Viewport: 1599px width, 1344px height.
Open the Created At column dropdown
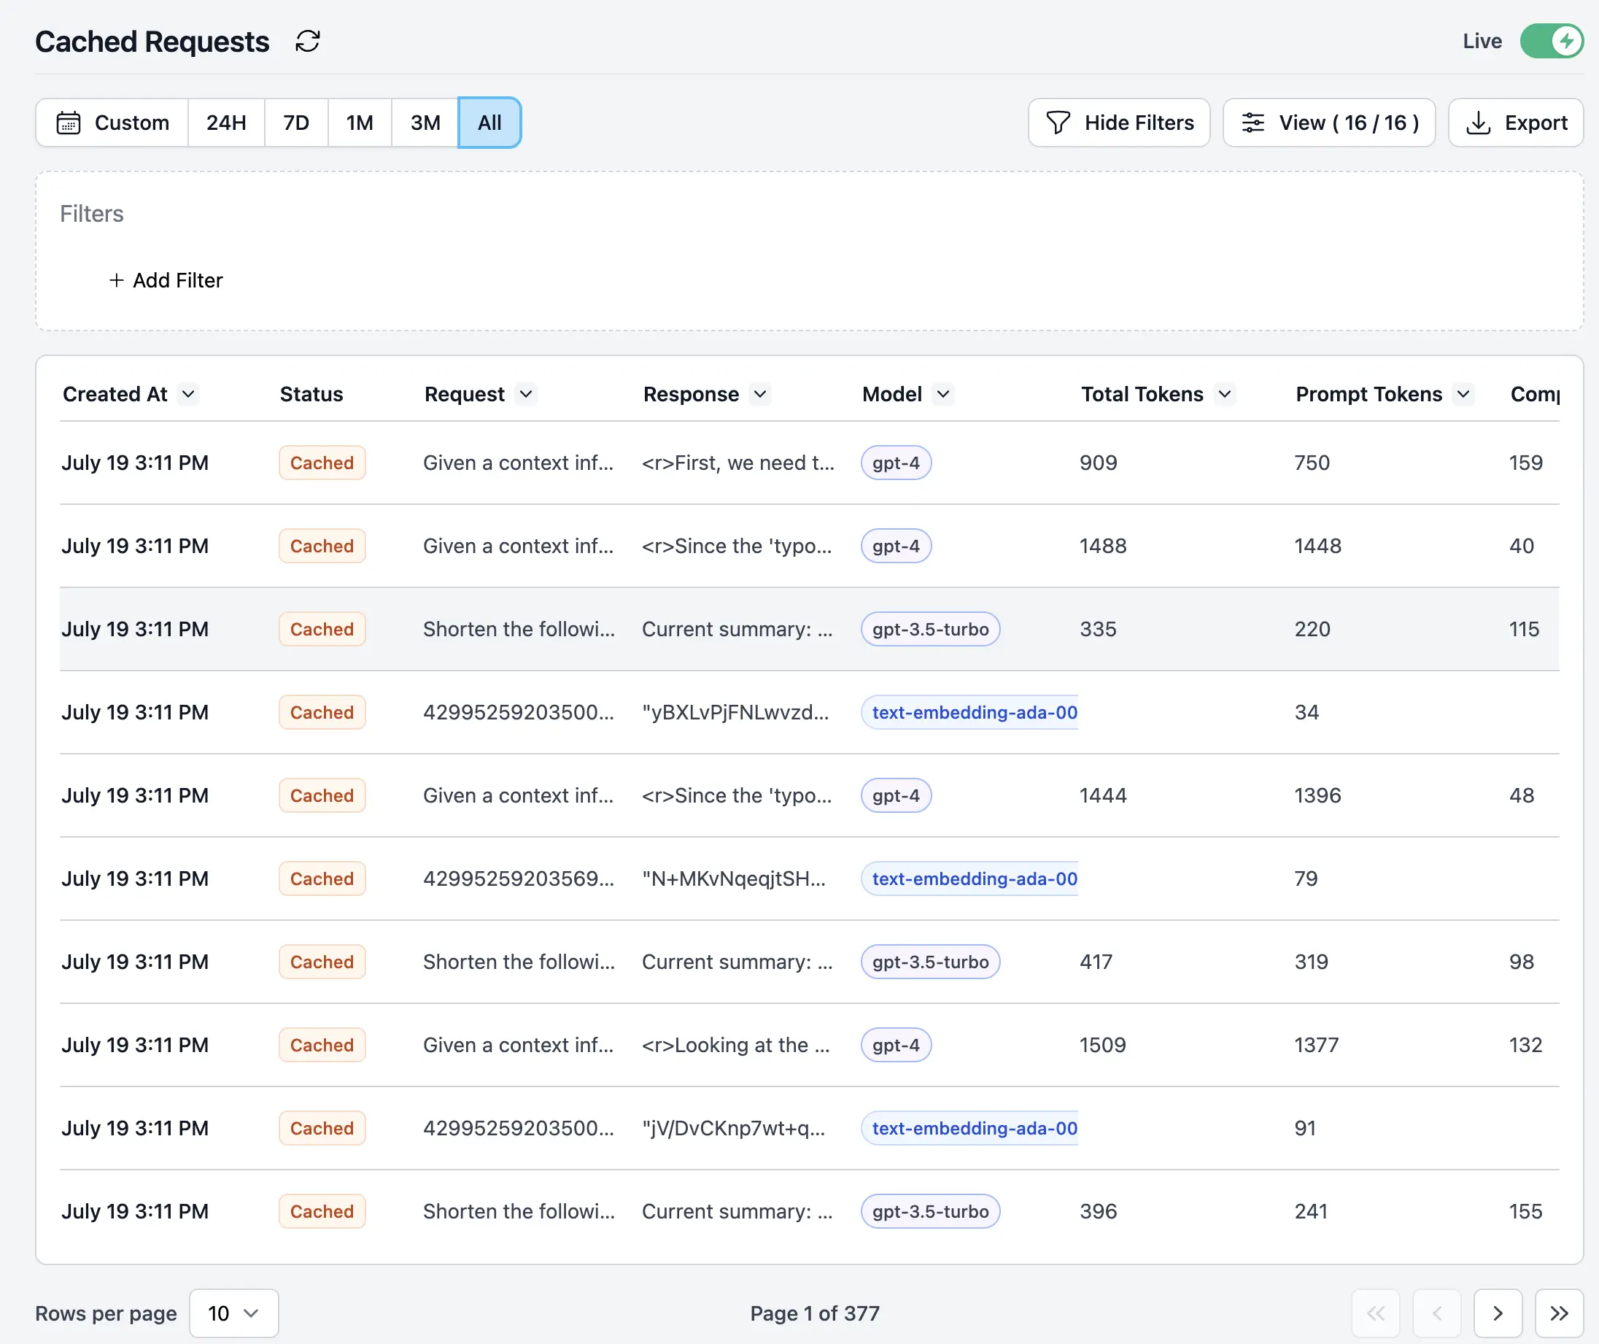click(x=188, y=394)
